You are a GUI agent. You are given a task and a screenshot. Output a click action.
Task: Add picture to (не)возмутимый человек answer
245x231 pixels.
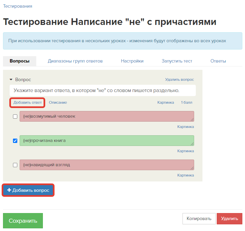(x=185, y=127)
